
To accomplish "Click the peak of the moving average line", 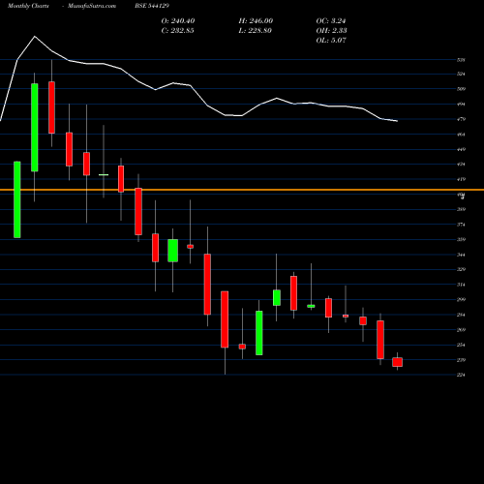I will (35, 36).
